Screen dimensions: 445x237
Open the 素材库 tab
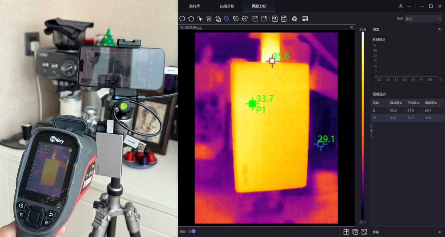tap(195, 6)
